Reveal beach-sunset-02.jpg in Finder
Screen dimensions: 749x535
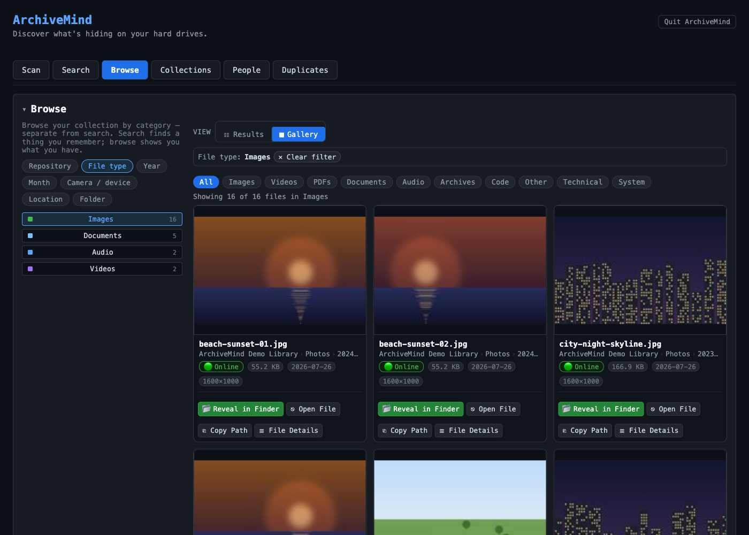point(421,409)
